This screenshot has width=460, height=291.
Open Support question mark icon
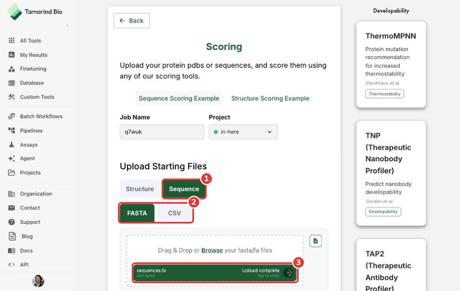pyautogui.click(x=11, y=222)
